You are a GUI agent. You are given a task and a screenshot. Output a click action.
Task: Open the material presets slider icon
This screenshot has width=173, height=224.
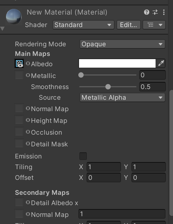pyautogui.click(x=155, y=12)
